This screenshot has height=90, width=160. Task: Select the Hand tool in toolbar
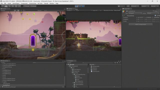point(3,6)
